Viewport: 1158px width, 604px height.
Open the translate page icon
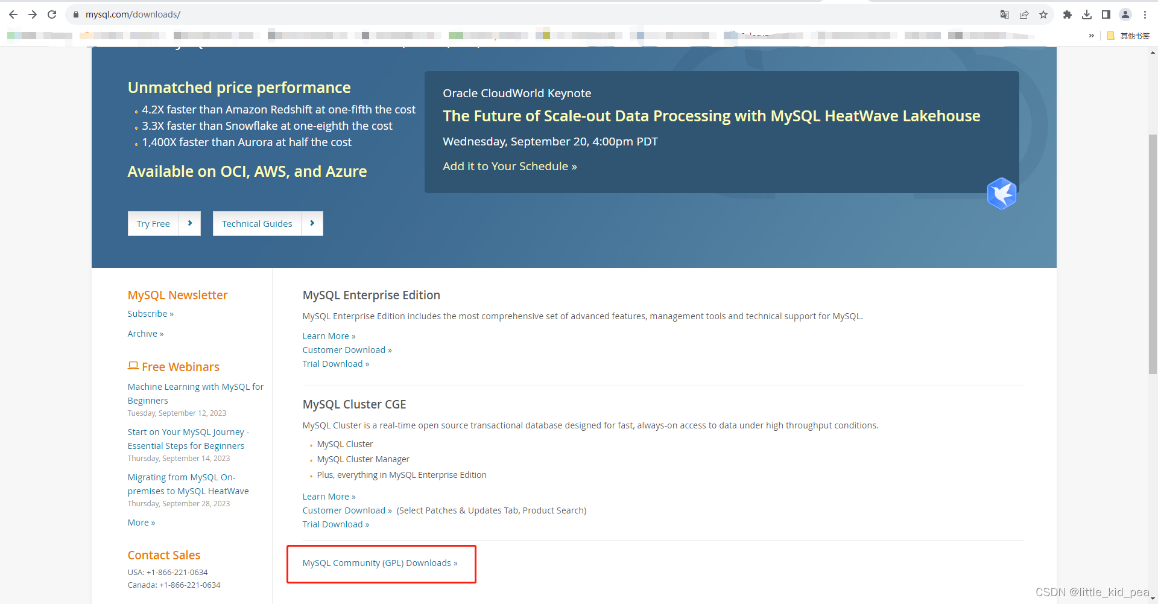click(1005, 14)
